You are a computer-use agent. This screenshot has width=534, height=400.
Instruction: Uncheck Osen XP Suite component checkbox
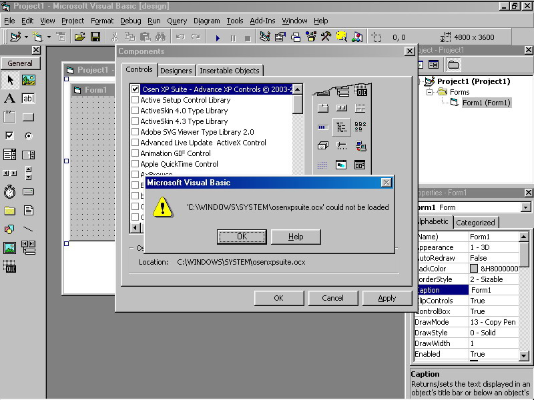point(136,89)
